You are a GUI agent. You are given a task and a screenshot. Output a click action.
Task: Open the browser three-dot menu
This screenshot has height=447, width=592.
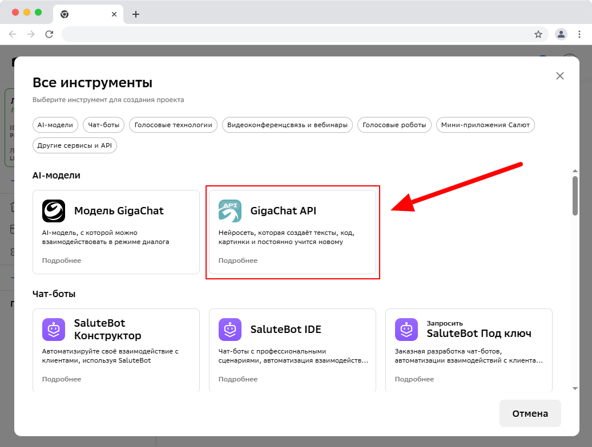click(x=579, y=34)
